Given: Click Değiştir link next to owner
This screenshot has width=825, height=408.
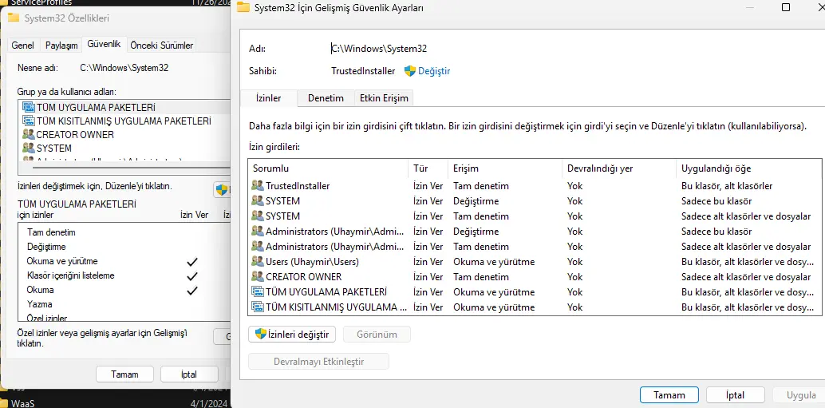Looking at the screenshot, I should (x=434, y=71).
